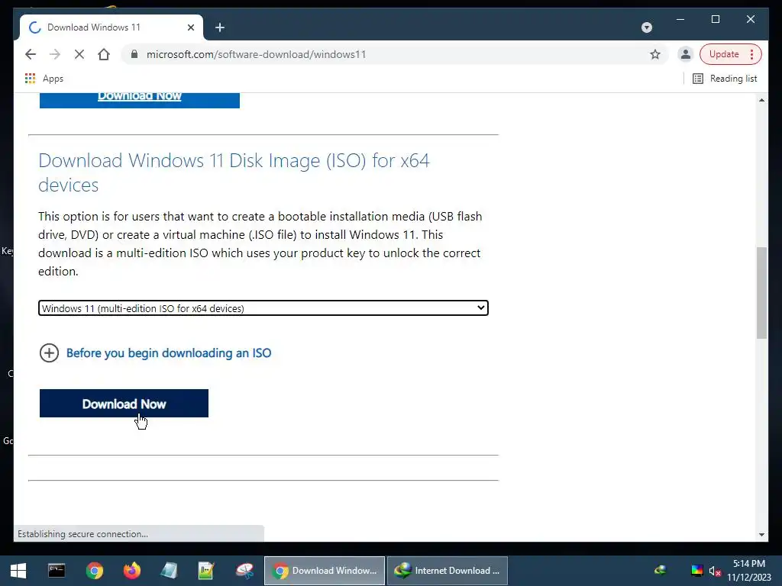
Task: Click the scrollbar up arrow
Action: [761, 100]
